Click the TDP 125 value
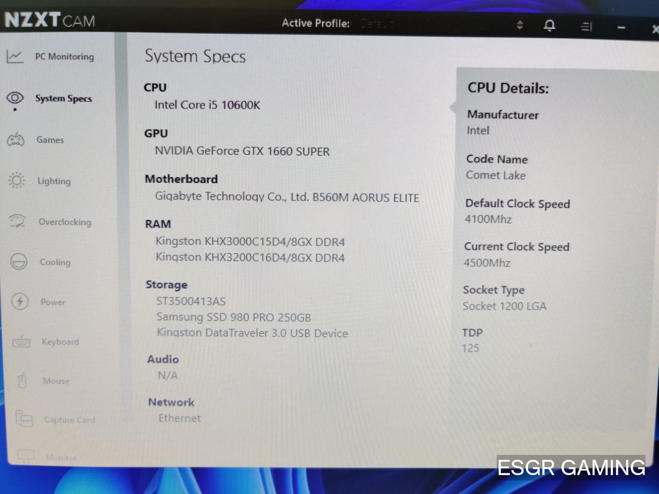 click(x=470, y=348)
